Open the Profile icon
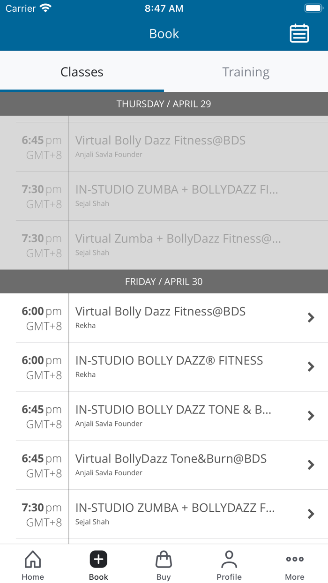The image size is (328, 583). pos(229,559)
